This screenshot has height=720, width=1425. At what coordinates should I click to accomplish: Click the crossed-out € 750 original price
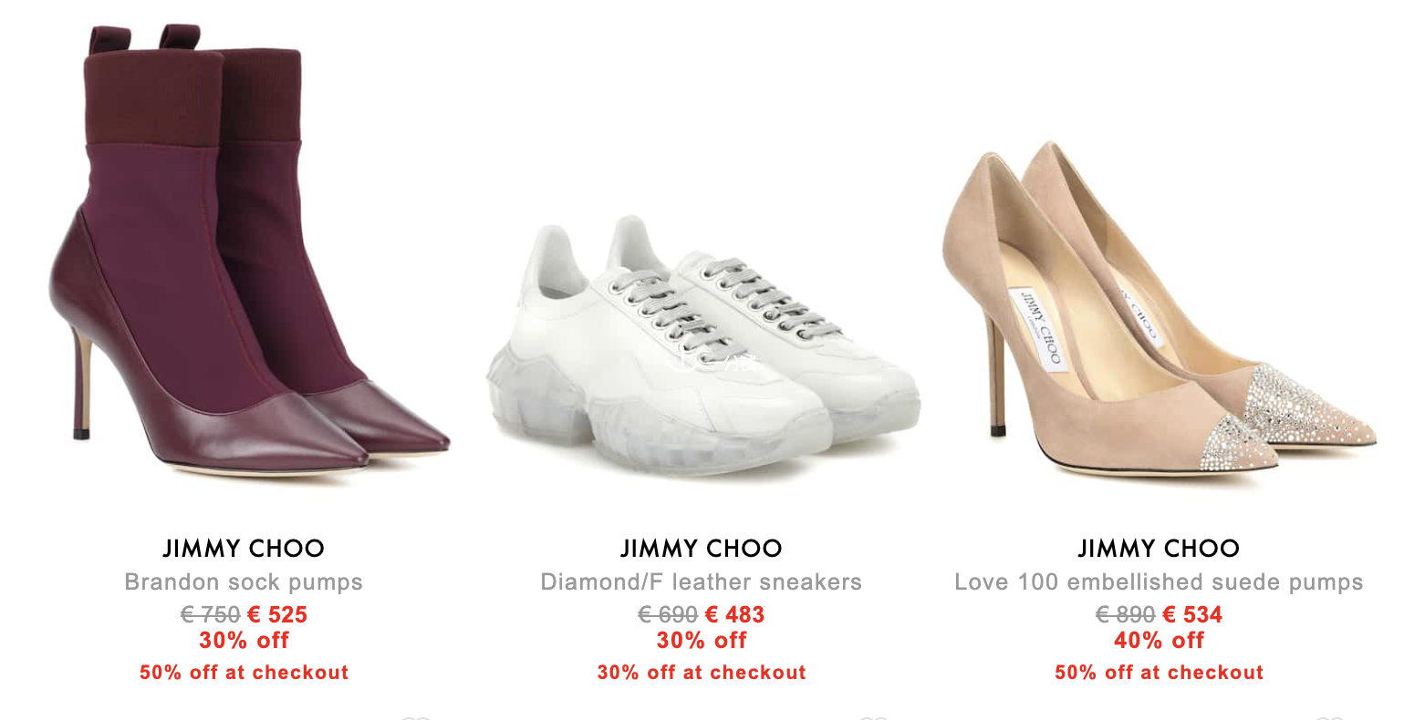click(211, 615)
